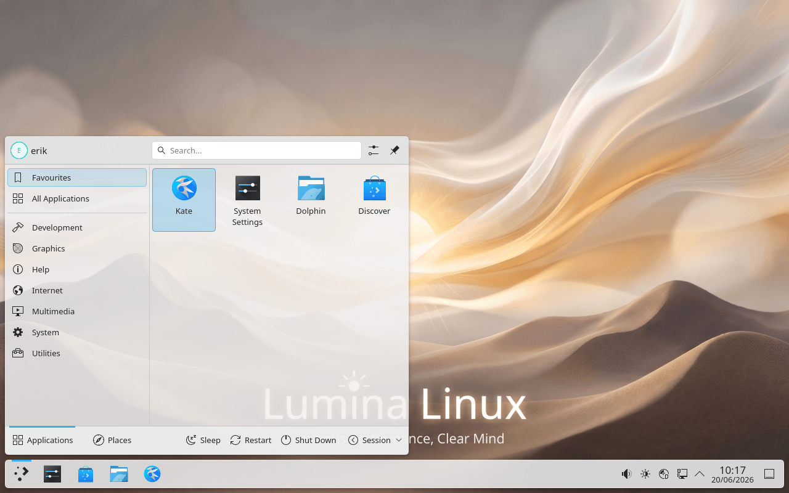Open the Development category

point(77,227)
